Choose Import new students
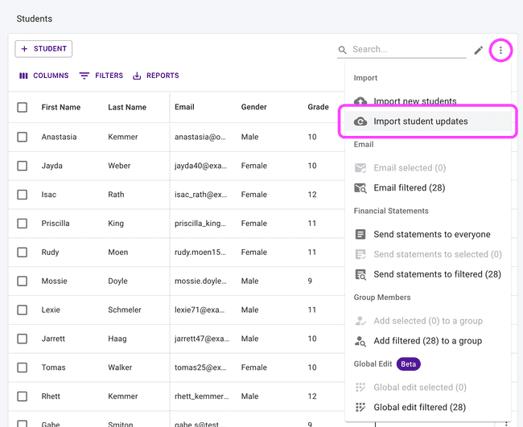Viewport: 523px width, 427px height. tap(414, 101)
